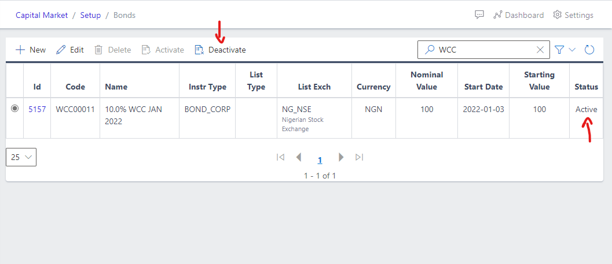Click the search magnifier icon
The image size is (612, 264).
(x=430, y=50)
